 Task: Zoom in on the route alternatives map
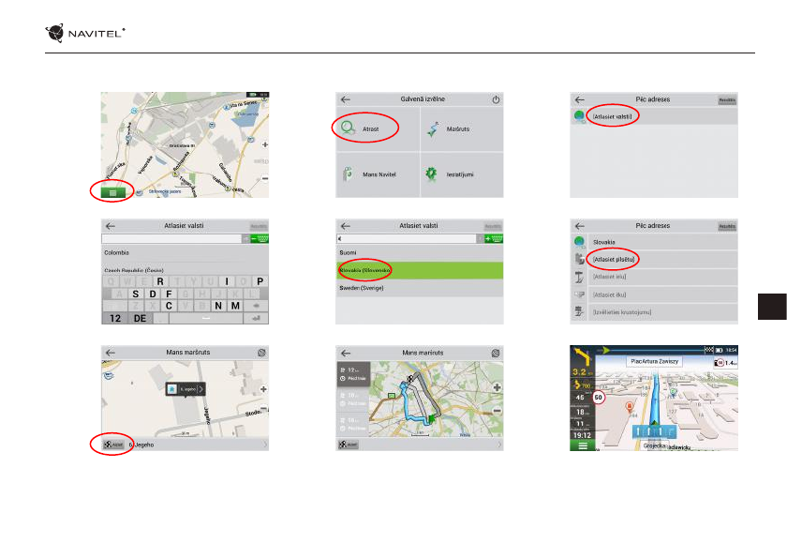pos(497,387)
